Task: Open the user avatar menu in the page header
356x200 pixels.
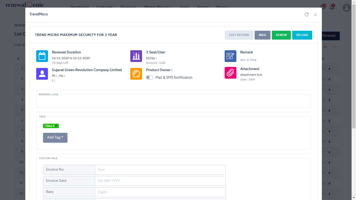Action: tap(346, 8)
